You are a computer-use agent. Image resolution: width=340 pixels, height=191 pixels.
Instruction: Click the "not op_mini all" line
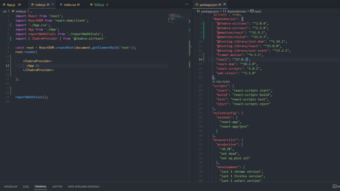(235, 158)
